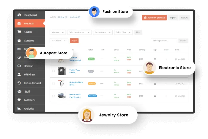Tick checkbox for T-shirt Tops Kawaii

(x=53, y=71)
